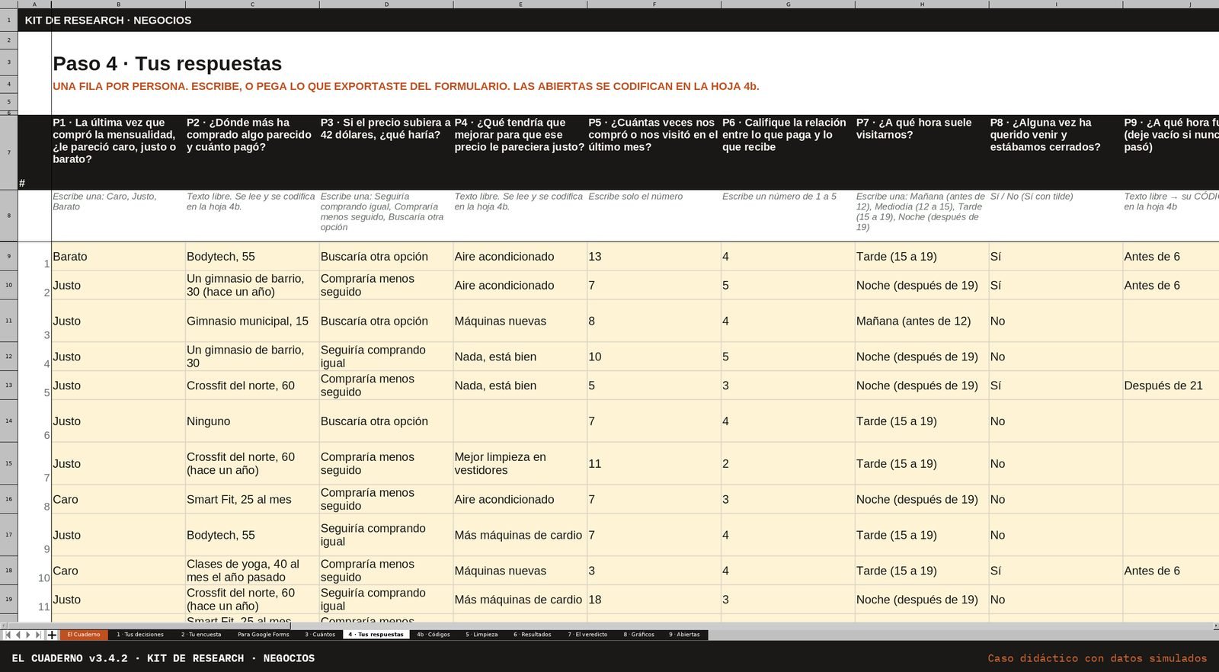Click the P7 '¿A qué hora suele visitarnos?' header
1219x672 pixels.
pyautogui.click(x=922, y=152)
